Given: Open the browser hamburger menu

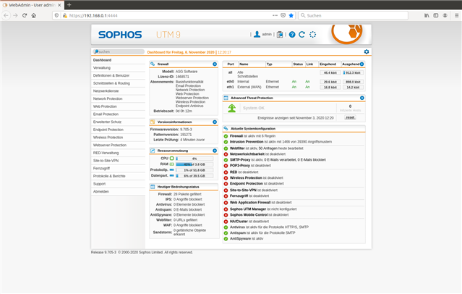Looking at the screenshot, I should [456, 15].
